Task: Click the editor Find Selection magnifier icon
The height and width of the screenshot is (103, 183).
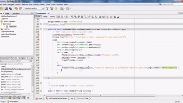Action: point(72,17)
